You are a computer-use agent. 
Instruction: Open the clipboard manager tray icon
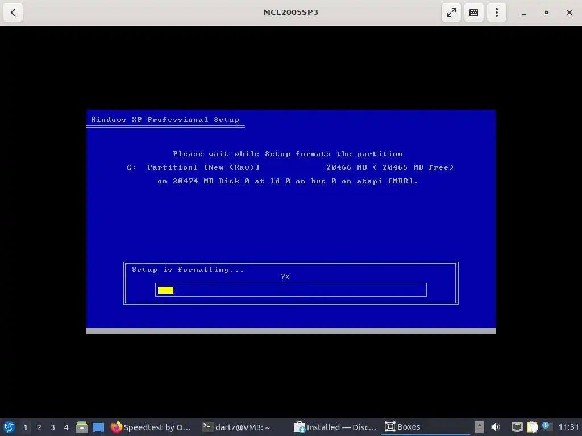[532, 427]
